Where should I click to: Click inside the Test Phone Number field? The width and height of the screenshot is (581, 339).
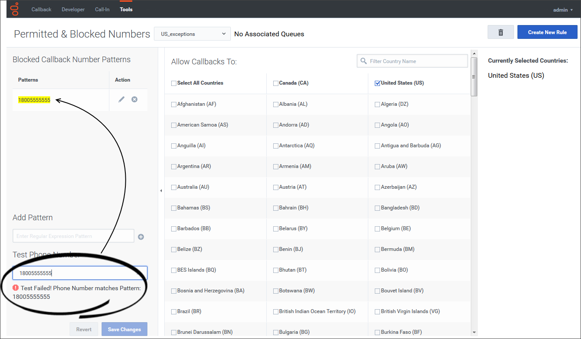point(80,272)
